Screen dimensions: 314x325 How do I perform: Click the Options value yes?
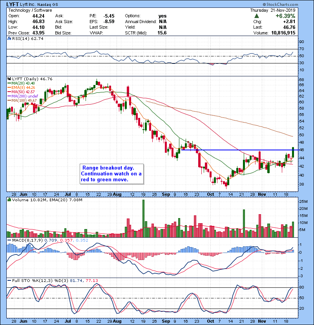tap(162, 16)
